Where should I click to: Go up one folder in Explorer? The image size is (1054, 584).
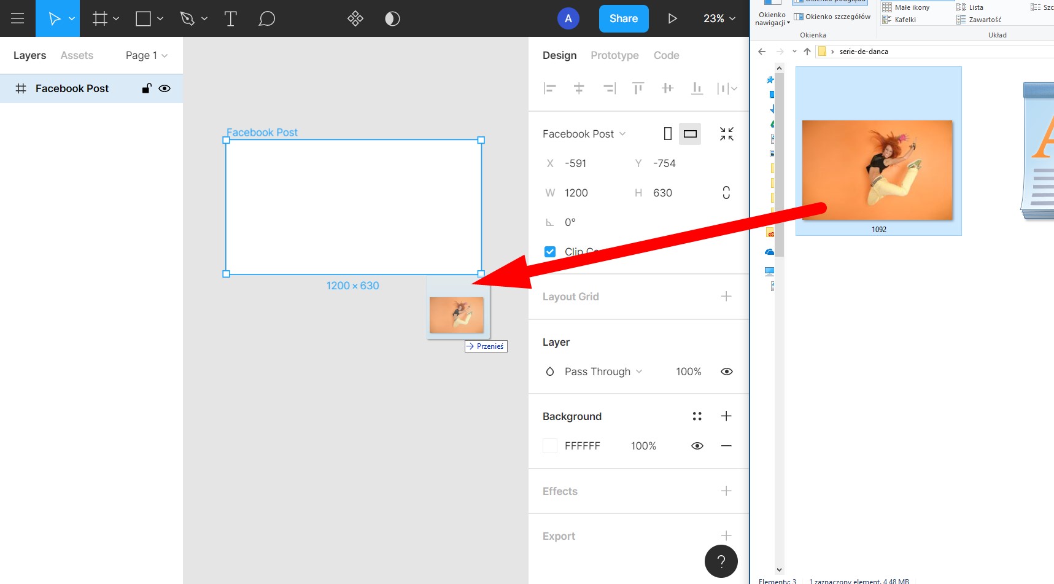807,52
